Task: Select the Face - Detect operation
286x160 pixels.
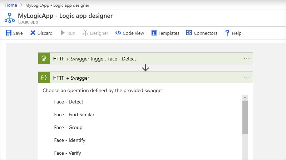Action: pos(69,102)
